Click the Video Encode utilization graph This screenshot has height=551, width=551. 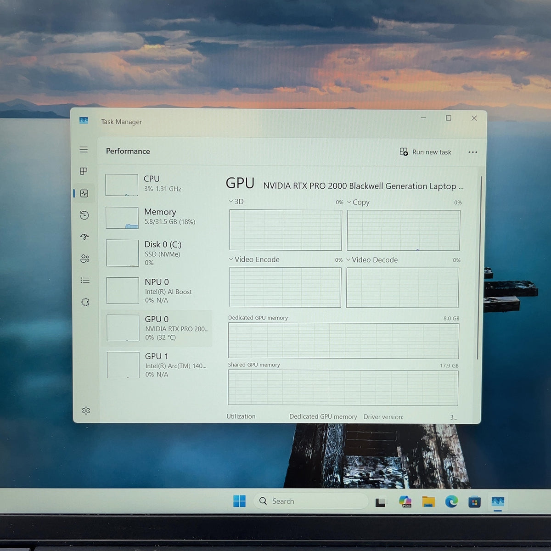click(285, 287)
